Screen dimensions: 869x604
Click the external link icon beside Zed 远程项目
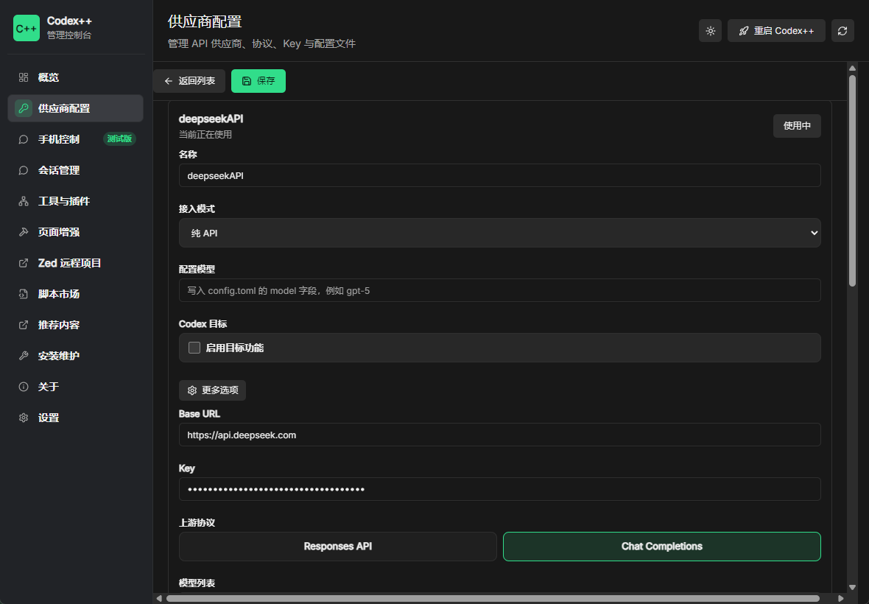tap(24, 263)
